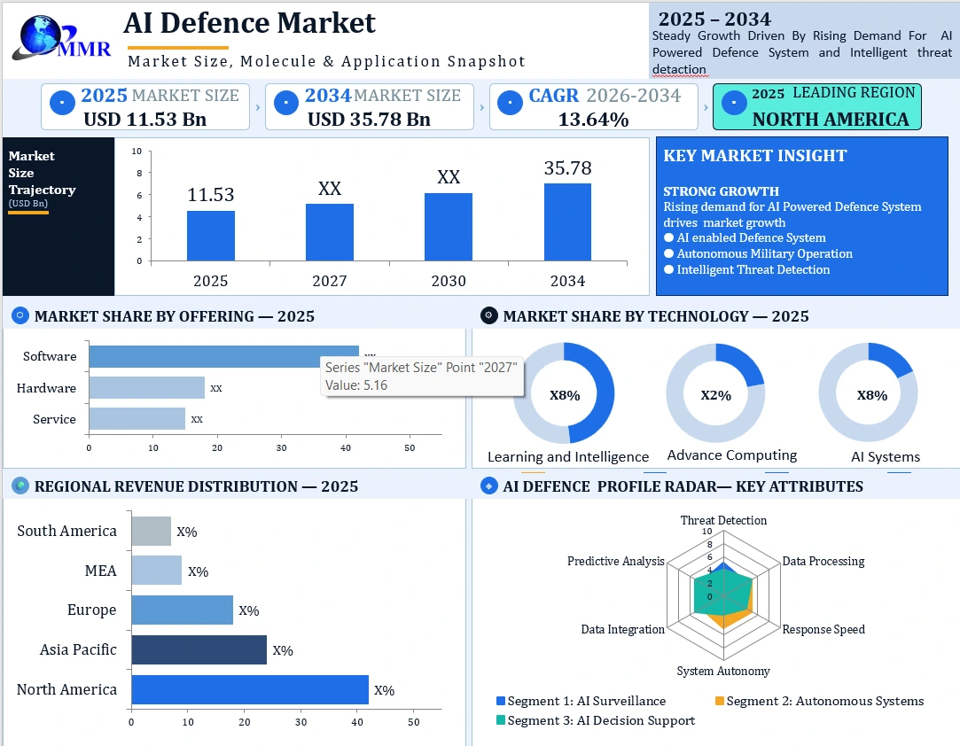This screenshot has width=960, height=746.
Task: Select the Segment 3: AI Decision Support legend swatch
Action: point(500,720)
